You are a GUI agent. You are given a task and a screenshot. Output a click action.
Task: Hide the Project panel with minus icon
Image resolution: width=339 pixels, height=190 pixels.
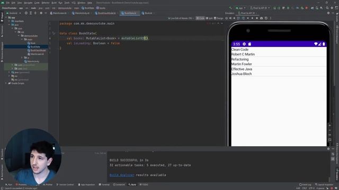(46, 13)
